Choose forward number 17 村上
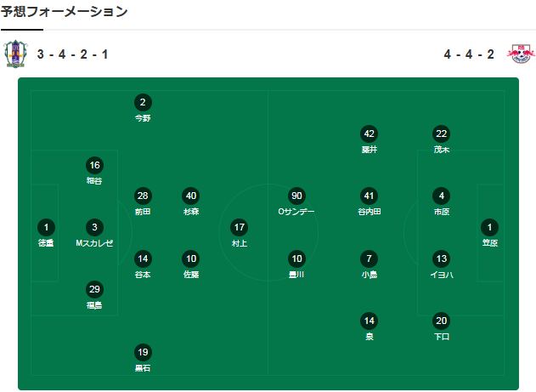 240,233
